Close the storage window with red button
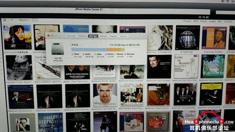Viewport: 235px width, 132px height. click(48, 36)
